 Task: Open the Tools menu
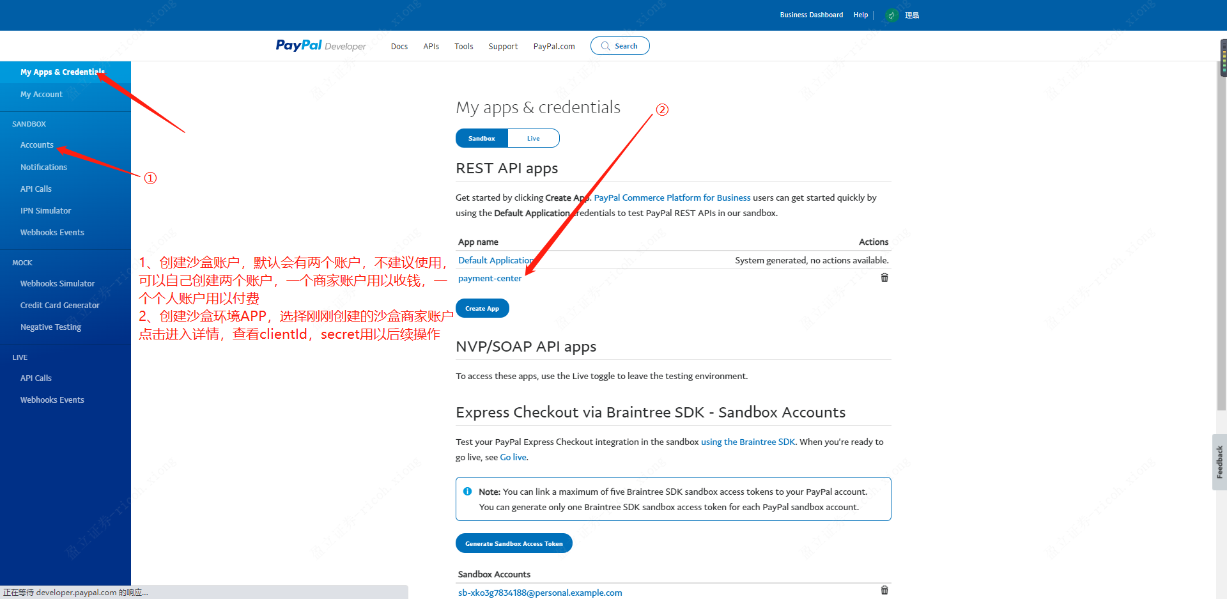(x=464, y=46)
